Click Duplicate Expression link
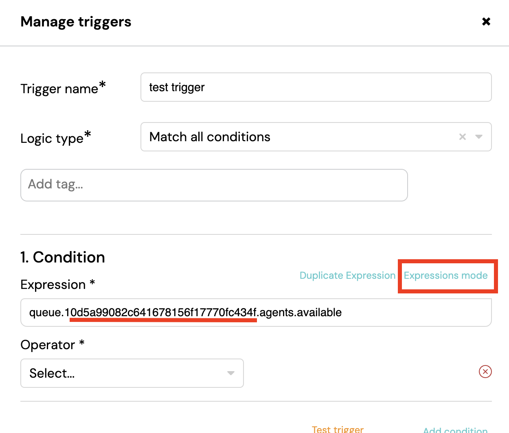This screenshot has height=433, width=509. [347, 276]
